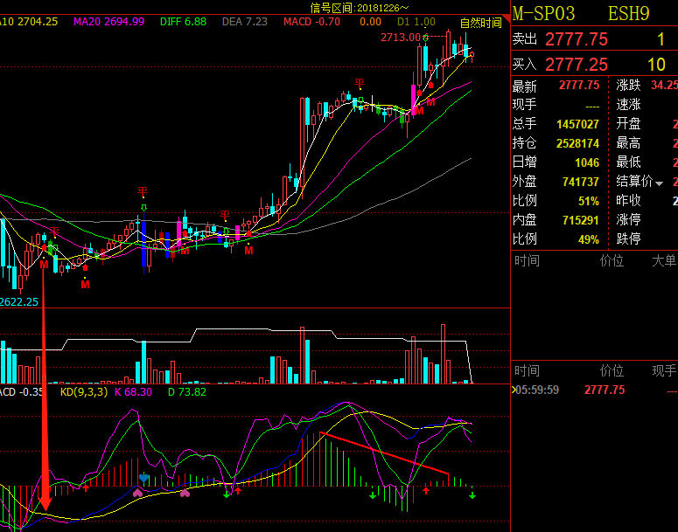Click the rightmost green down arrow signal
This screenshot has width=678, height=532.
[x=472, y=496]
